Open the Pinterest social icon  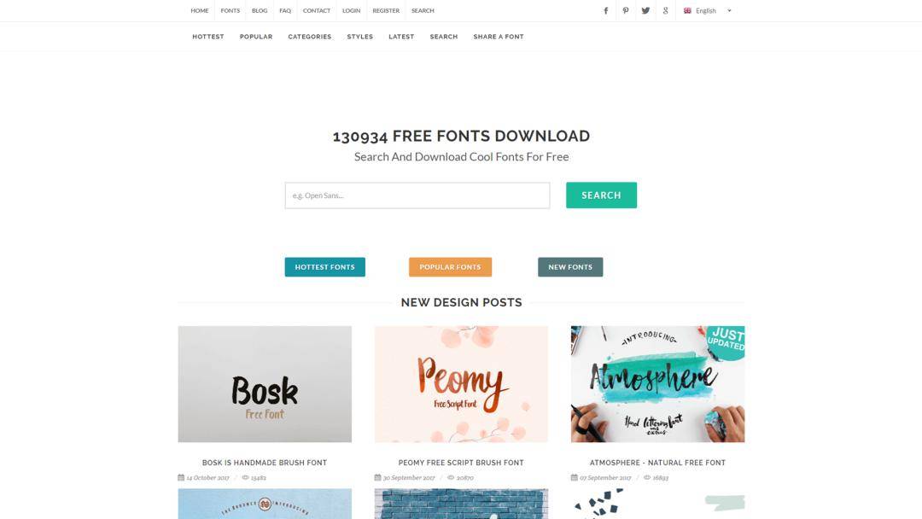click(x=626, y=10)
